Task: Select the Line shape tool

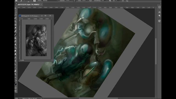Action: [15, 68]
